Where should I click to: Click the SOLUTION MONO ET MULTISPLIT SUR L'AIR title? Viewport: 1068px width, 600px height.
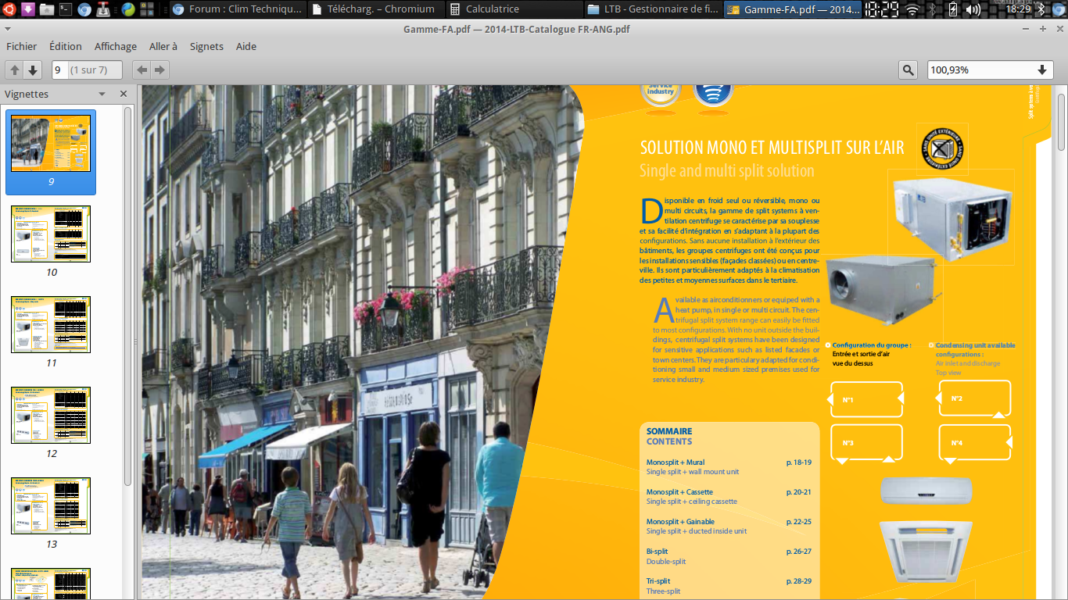(x=772, y=148)
